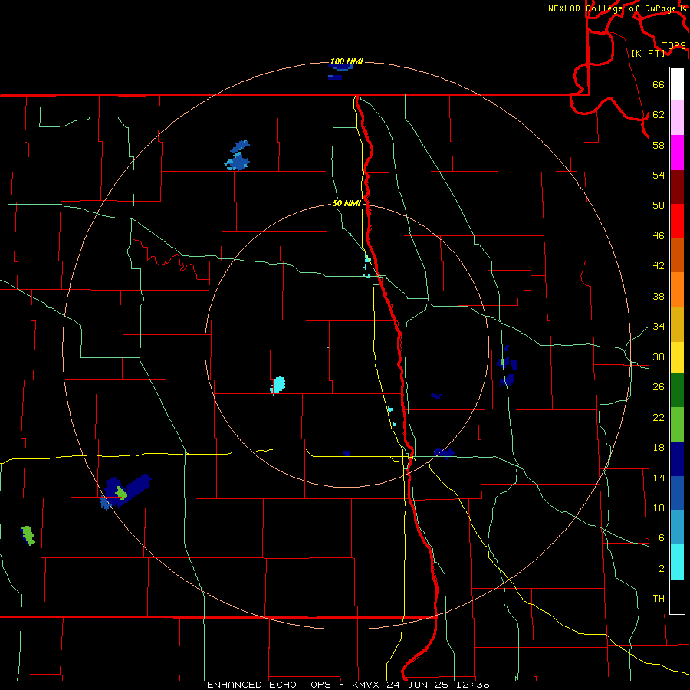The width and height of the screenshot is (690, 690).
Task: Click the cyan legend color band
Action: [677, 562]
